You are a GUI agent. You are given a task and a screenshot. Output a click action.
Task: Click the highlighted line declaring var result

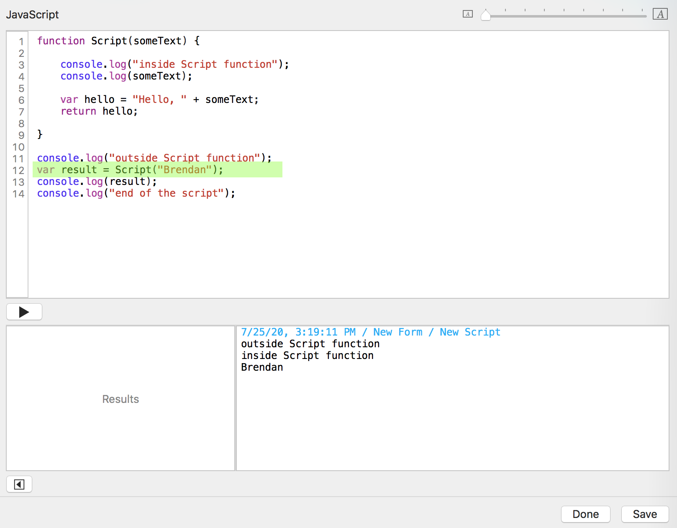[x=130, y=170]
